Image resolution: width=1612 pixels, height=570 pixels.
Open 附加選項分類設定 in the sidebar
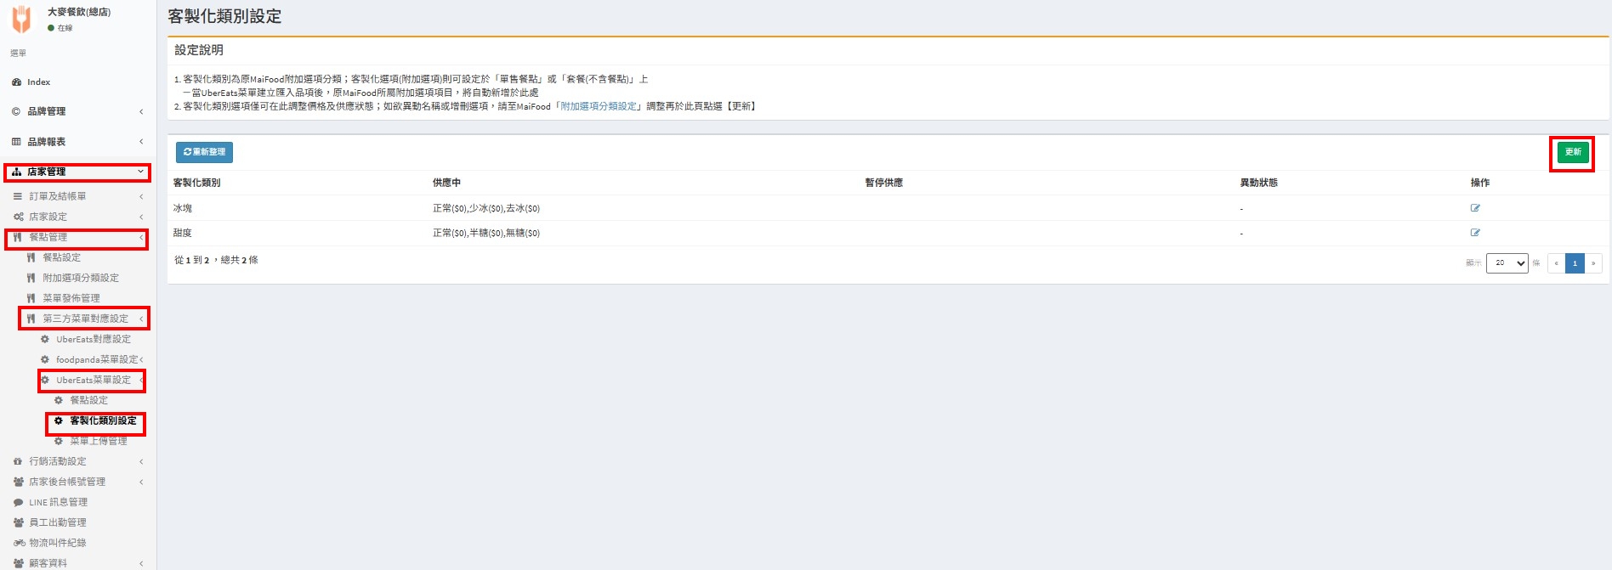pos(81,278)
